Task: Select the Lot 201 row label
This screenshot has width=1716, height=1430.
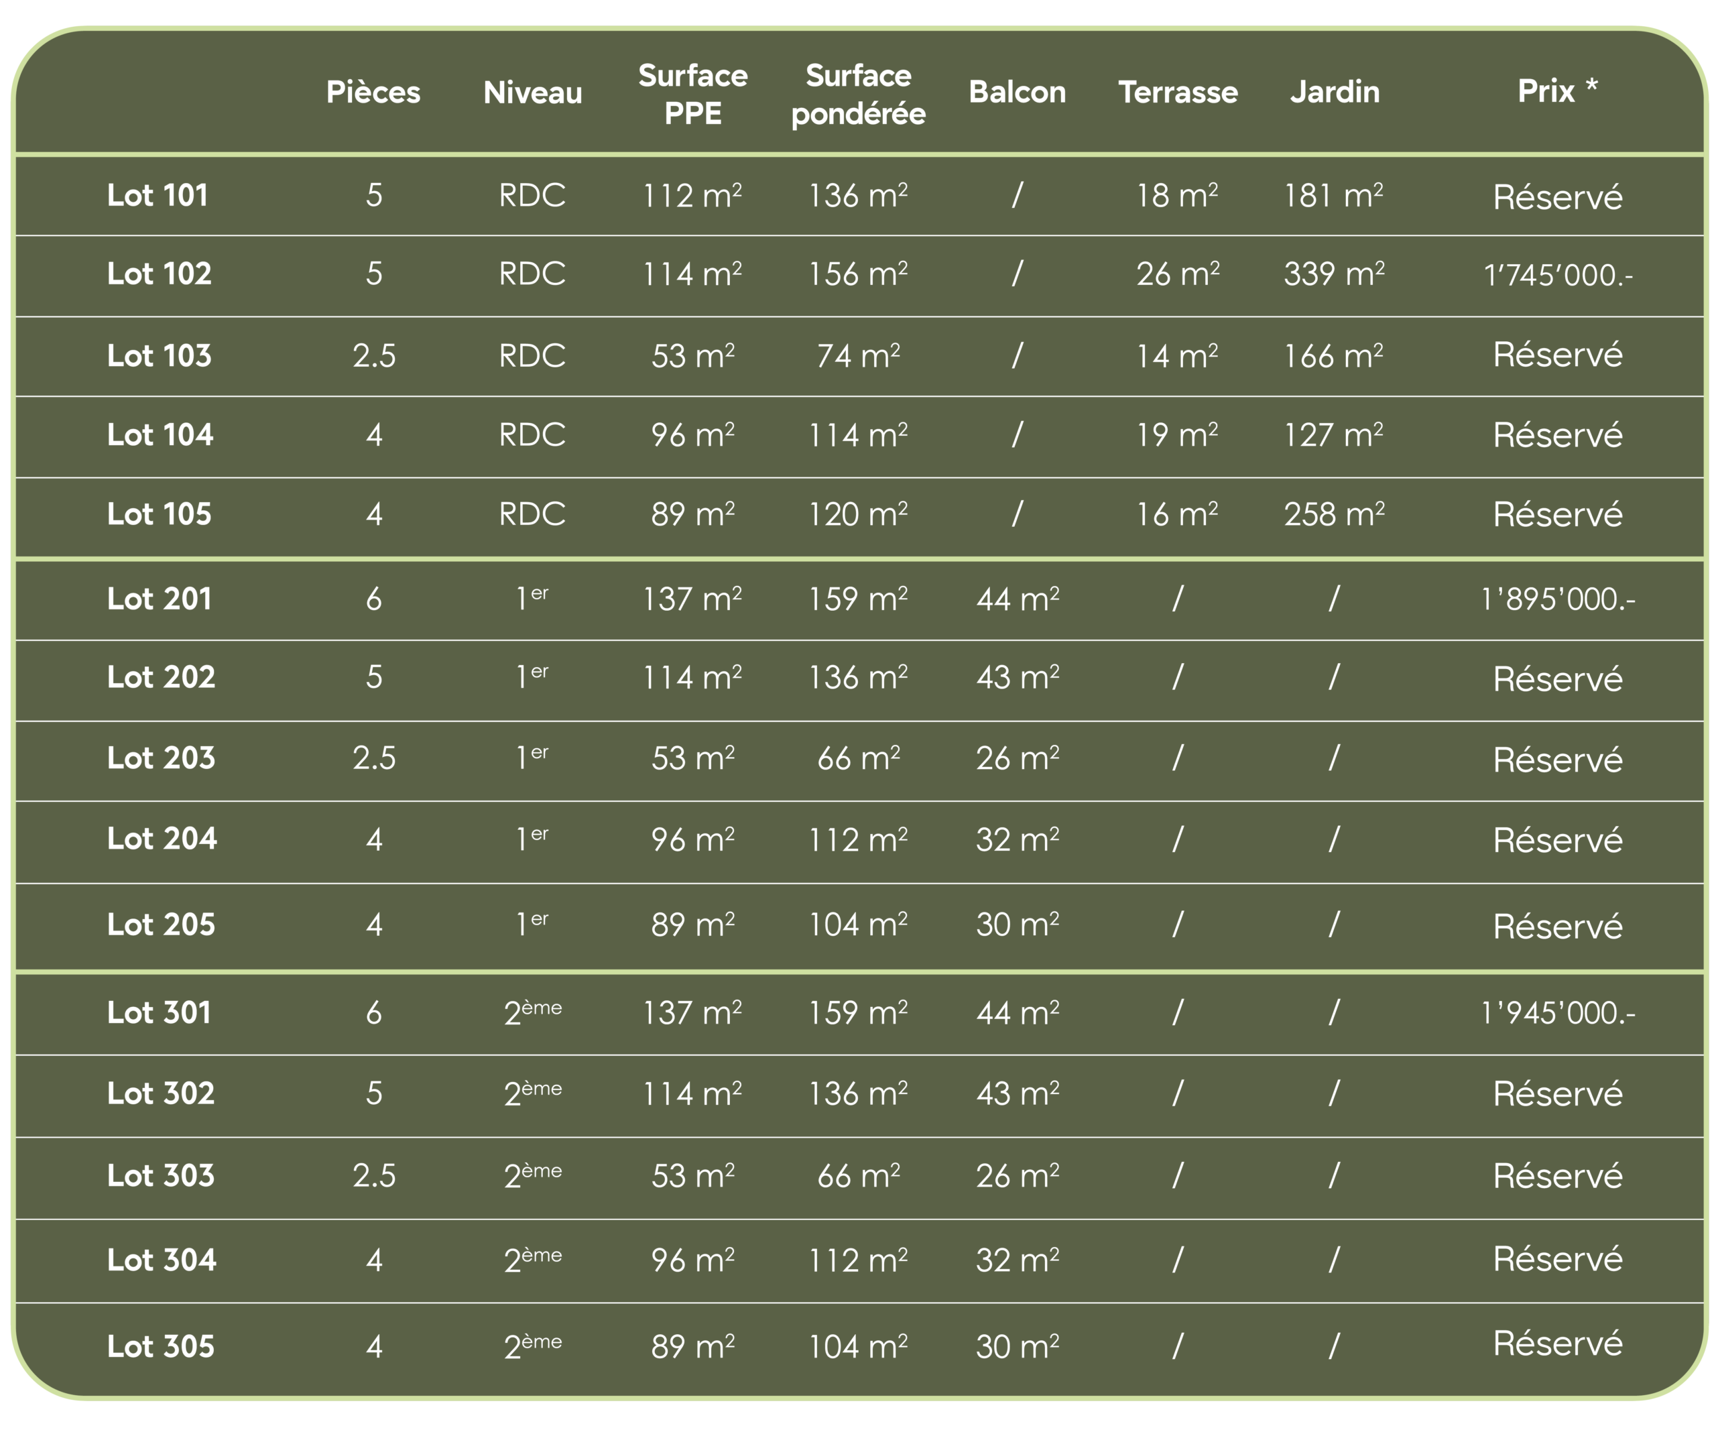Action: tap(160, 599)
